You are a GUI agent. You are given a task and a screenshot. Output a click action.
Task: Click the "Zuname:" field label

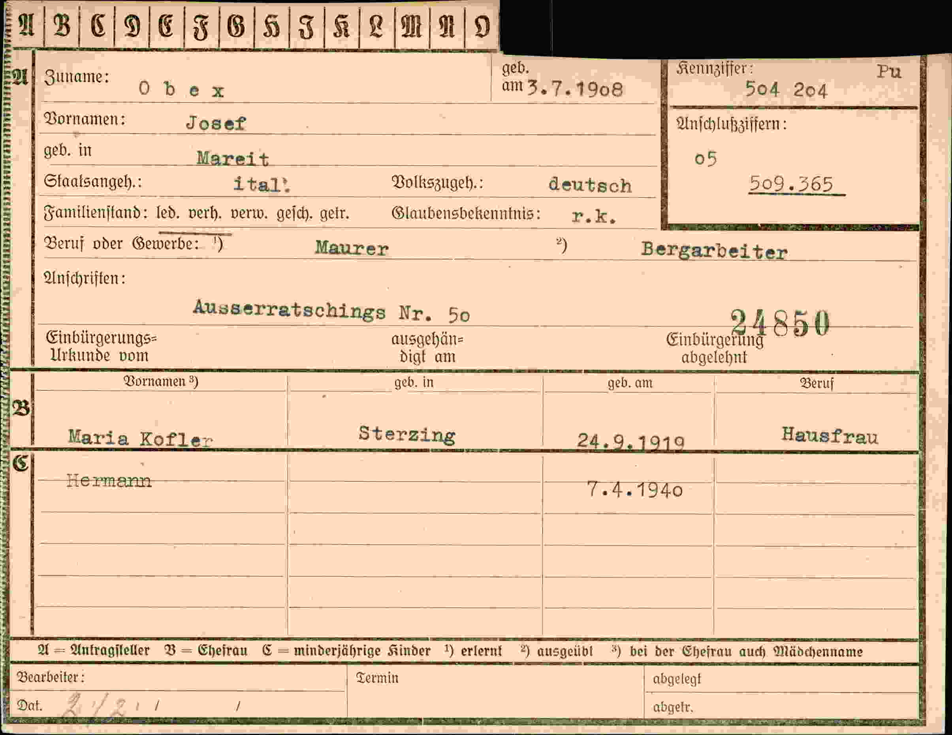pyautogui.click(x=76, y=77)
